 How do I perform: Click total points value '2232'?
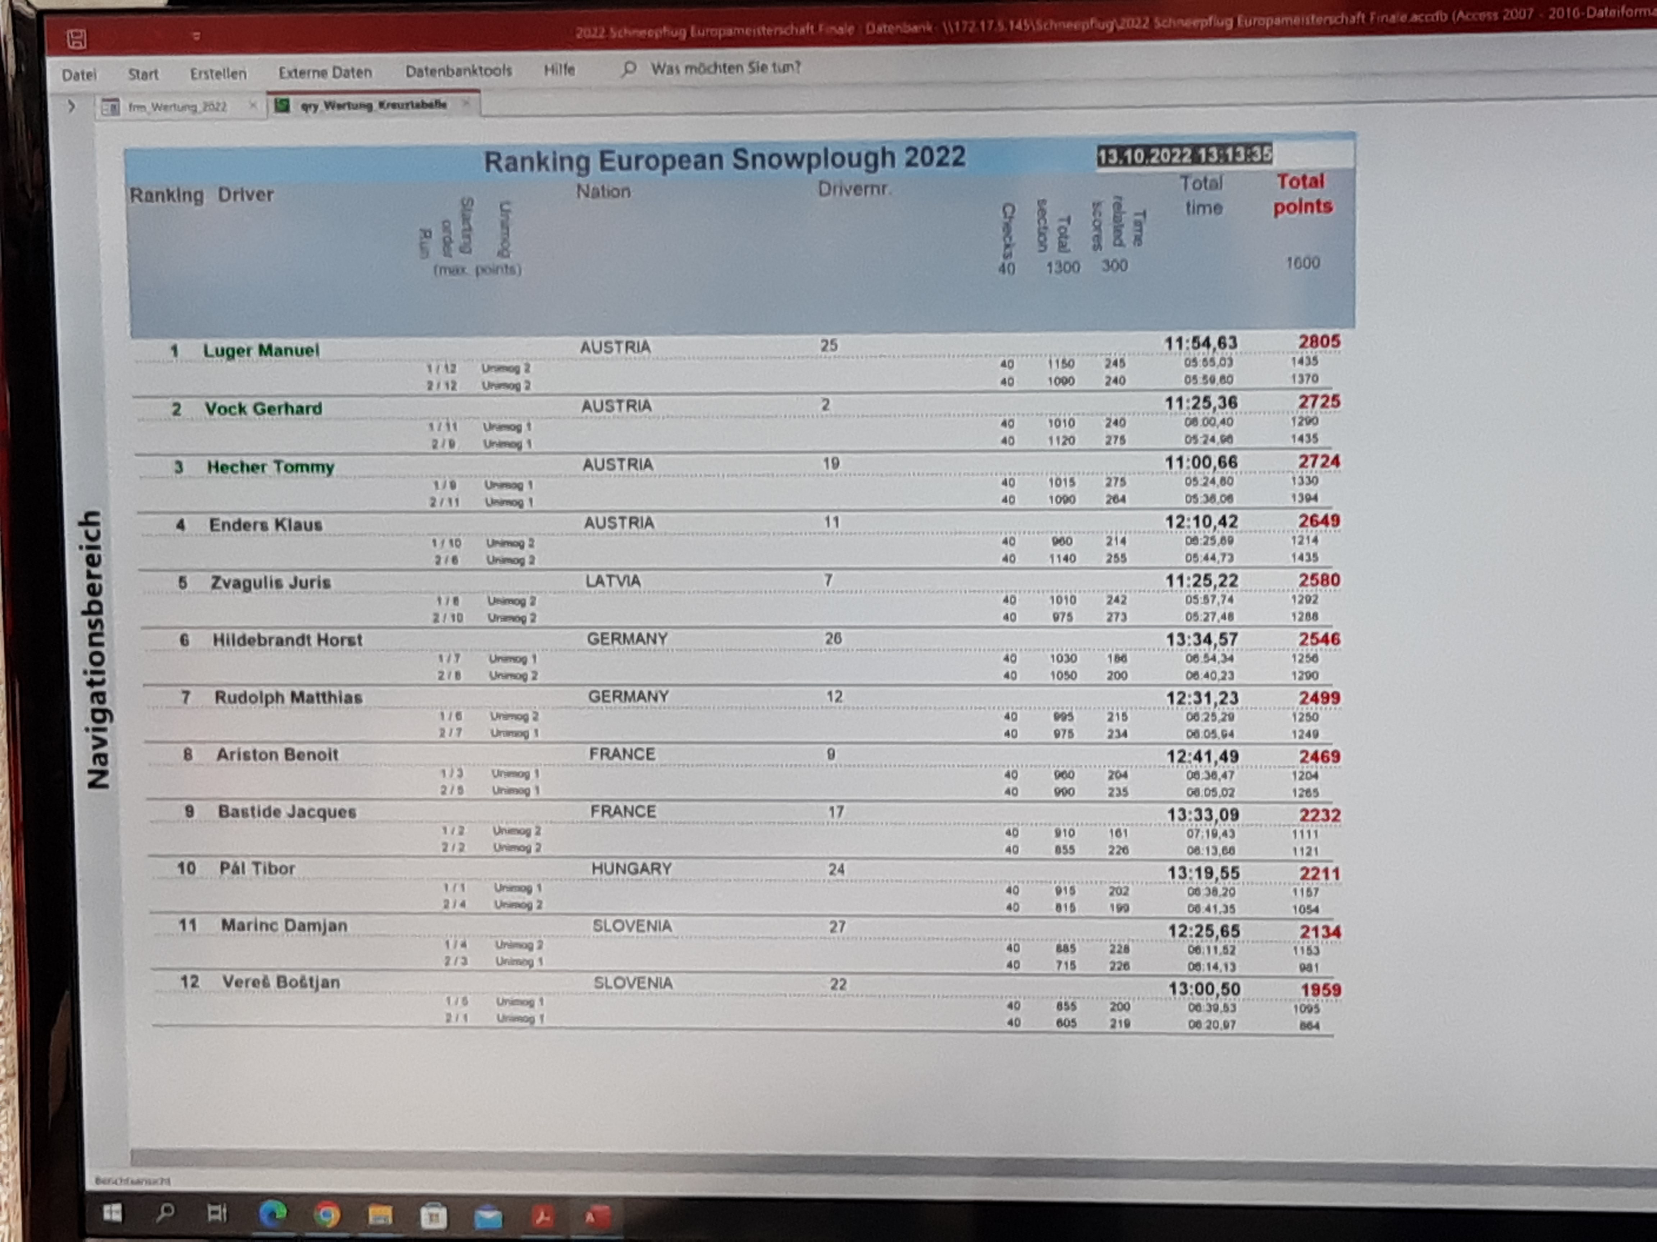pyautogui.click(x=1320, y=815)
